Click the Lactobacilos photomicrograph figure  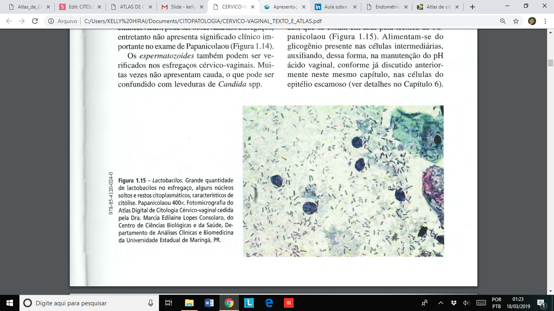pos(343,181)
